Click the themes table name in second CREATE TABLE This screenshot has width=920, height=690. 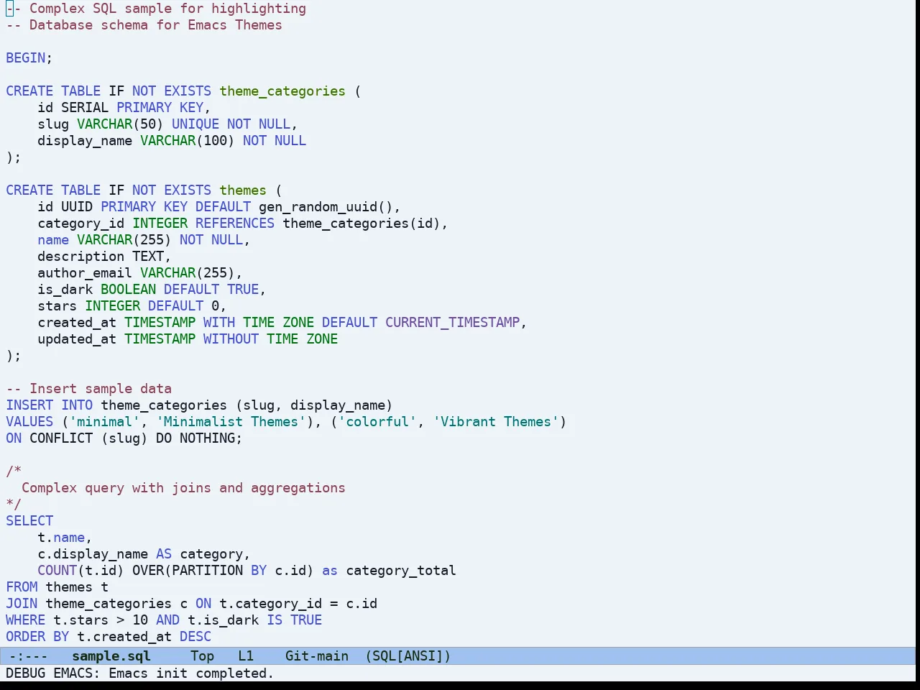(x=243, y=190)
